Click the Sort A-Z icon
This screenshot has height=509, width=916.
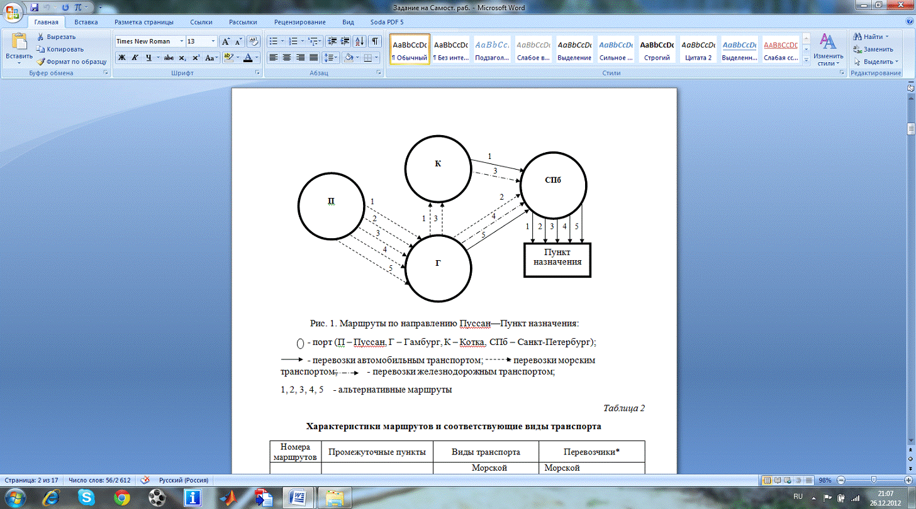[359, 41]
